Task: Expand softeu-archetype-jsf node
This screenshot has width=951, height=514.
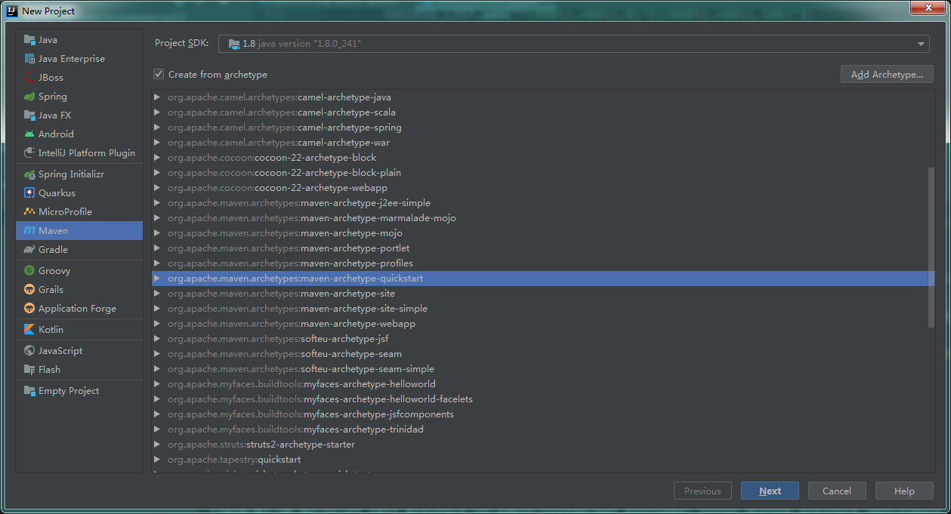Action: (157, 339)
